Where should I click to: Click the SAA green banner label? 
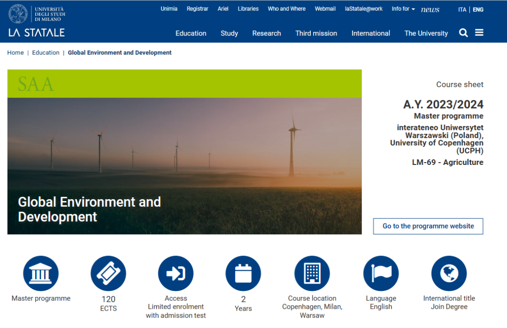click(x=36, y=84)
